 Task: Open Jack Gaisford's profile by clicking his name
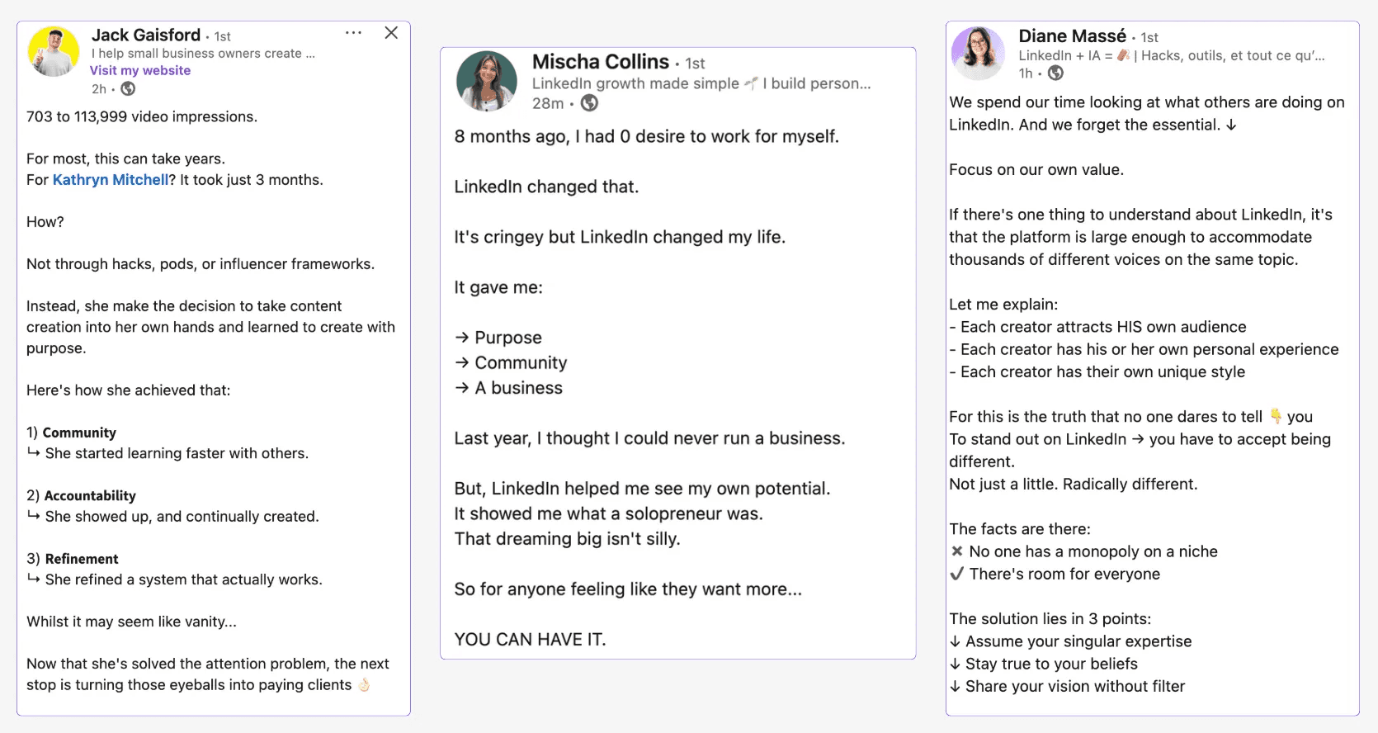[144, 35]
